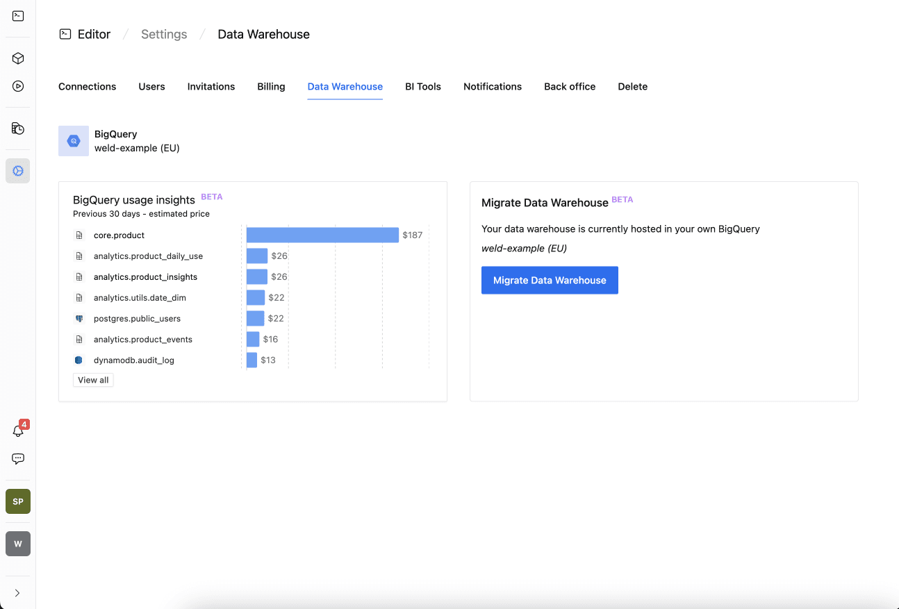Select dynamodb.audit_log row label

pos(134,360)
